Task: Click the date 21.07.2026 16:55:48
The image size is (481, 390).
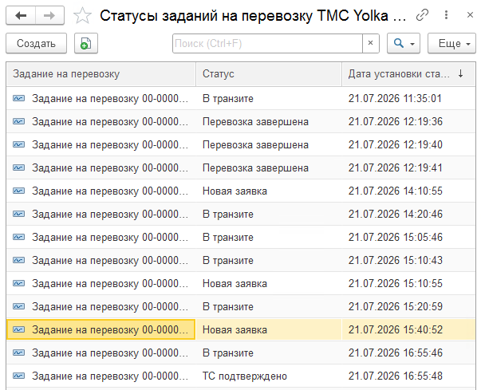Action: pos(396,376)
